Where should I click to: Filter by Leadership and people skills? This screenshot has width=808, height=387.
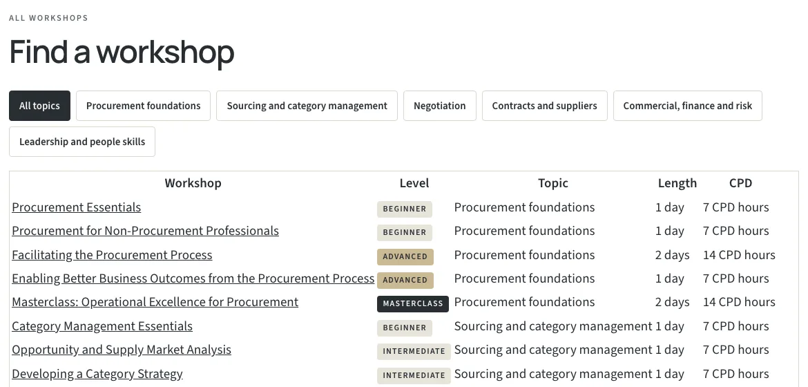82,142
